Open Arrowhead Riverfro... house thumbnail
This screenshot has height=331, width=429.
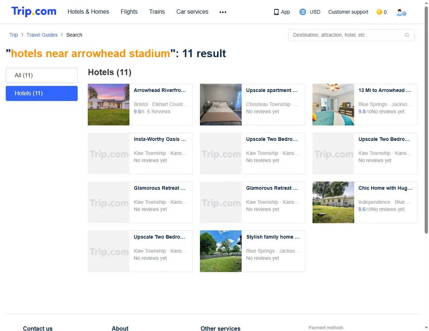click(x=109, y=105)
